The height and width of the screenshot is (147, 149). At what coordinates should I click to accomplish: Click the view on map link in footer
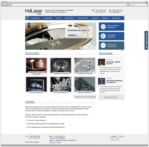point(55,142)
